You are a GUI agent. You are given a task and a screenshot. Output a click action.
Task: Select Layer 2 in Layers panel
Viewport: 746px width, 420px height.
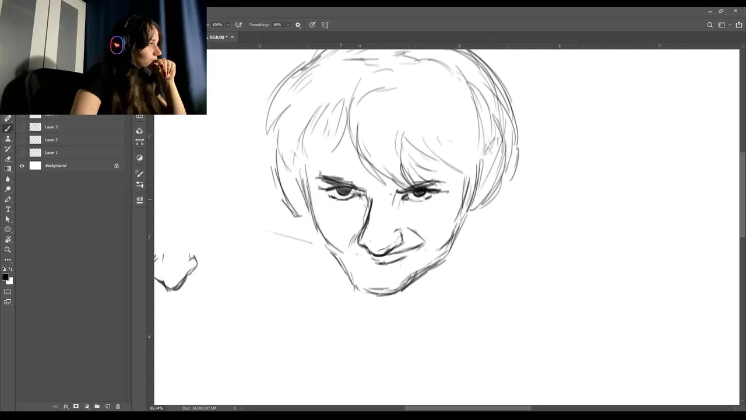tap(70, 140)
